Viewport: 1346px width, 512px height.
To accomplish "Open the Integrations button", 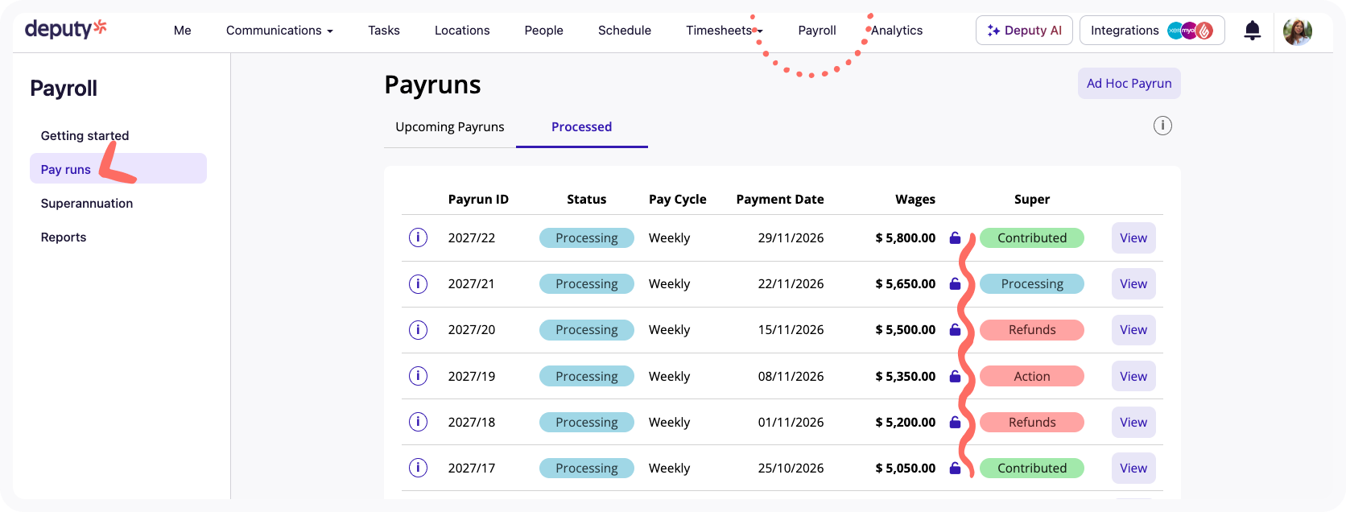I will pyautogui.click(x=1152, y=31).
